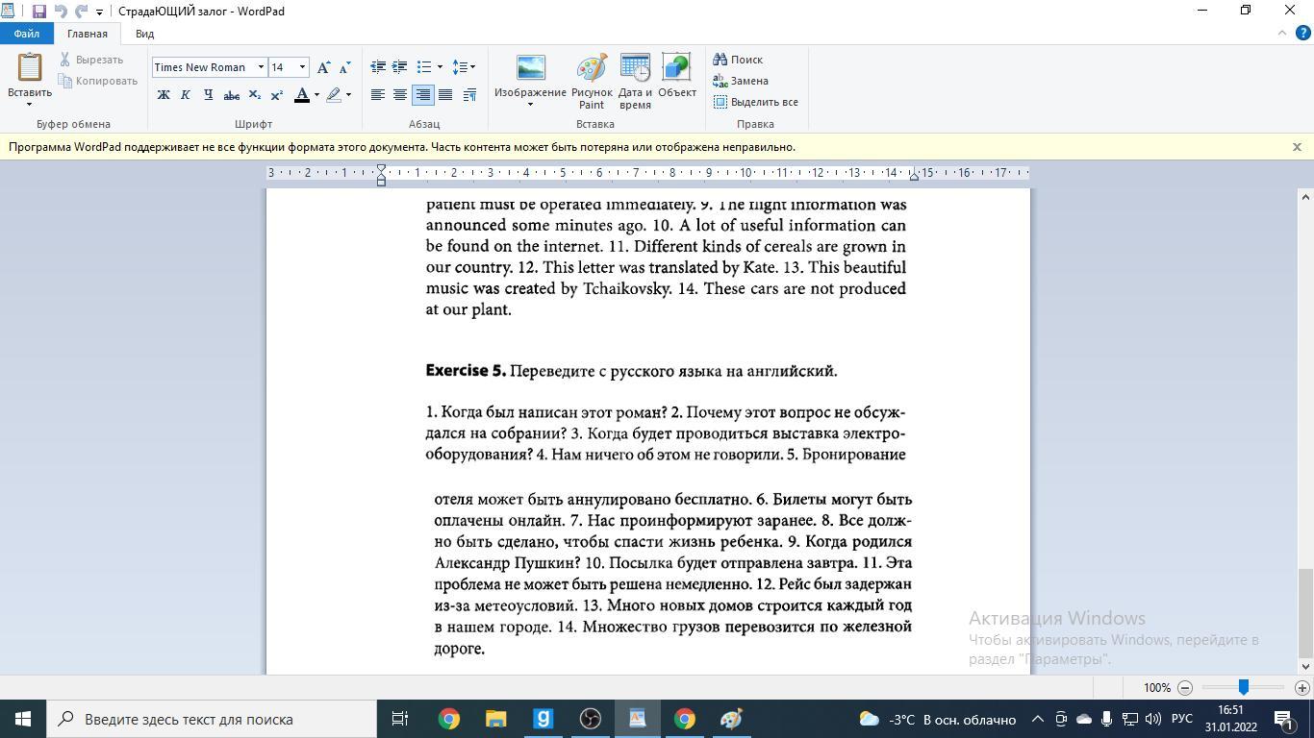Apply the black font color
Screen dimensions: 1314x738
tap(302, 95)
